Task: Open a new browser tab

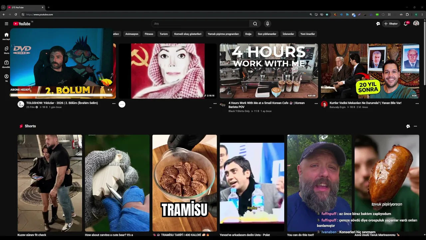Action: 49,7
